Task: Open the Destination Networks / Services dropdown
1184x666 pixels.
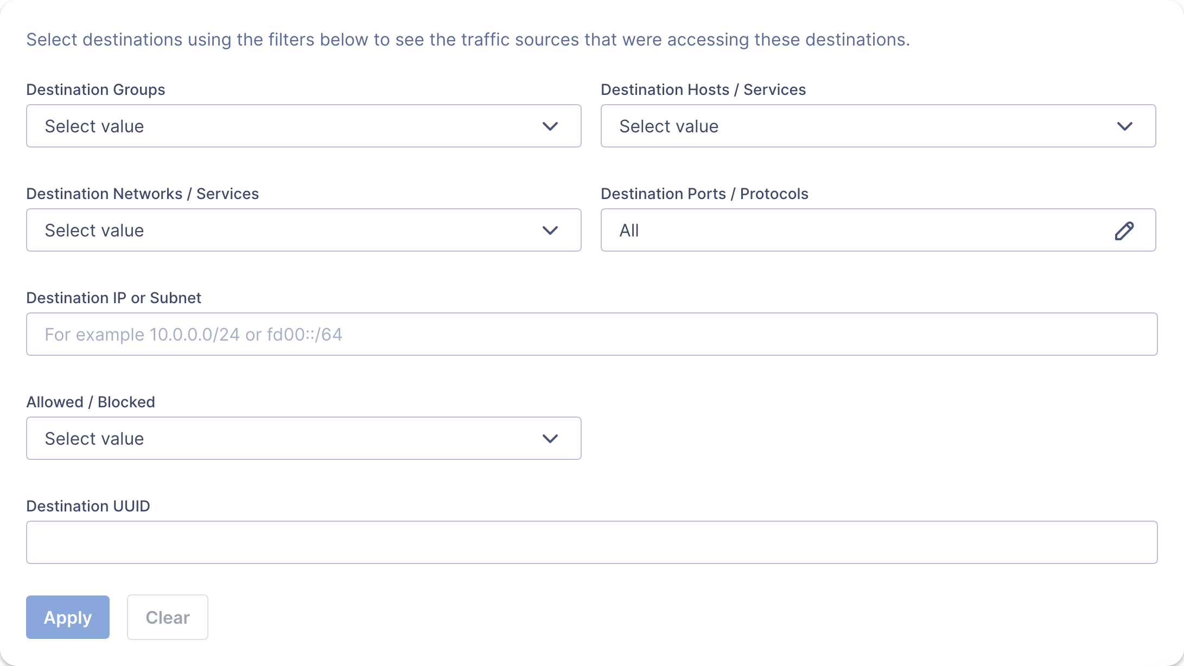Action: (x=303, y=230)
